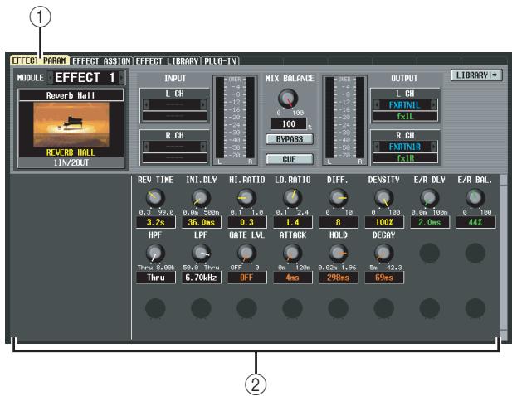Click the DECAY knob
The width and height of the screenshot is (512, 396).
[x=383, y=253]
